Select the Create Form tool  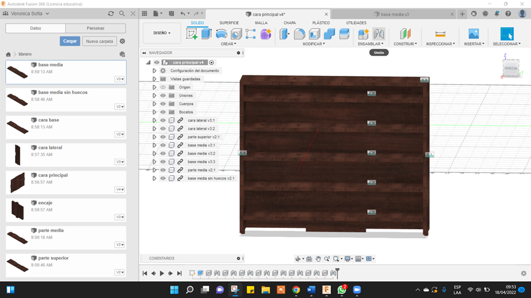pos(266,34)
